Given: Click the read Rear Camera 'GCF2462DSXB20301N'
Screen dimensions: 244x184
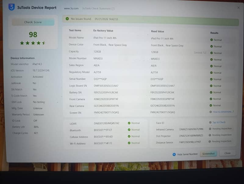Looking at the screenshot, I should (163, 106).
